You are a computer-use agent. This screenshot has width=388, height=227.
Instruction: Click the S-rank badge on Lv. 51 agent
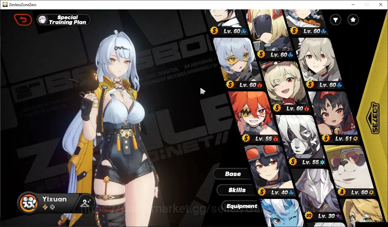[326, 139]
